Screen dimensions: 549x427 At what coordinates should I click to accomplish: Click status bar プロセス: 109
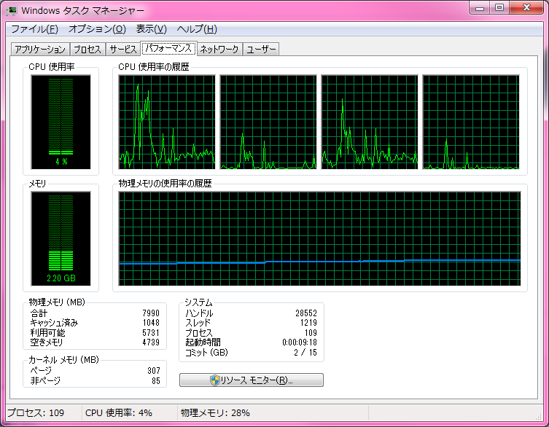[36, 413]
